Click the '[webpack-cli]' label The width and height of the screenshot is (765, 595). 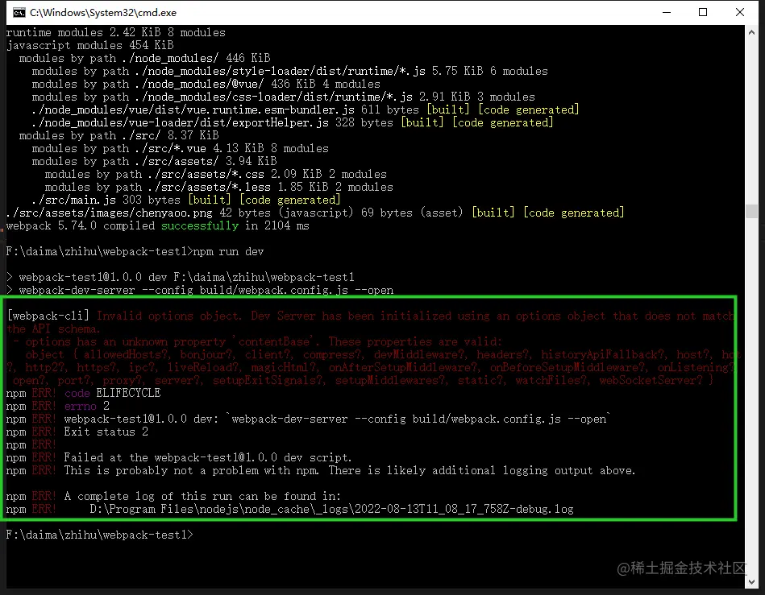[48, 316]
